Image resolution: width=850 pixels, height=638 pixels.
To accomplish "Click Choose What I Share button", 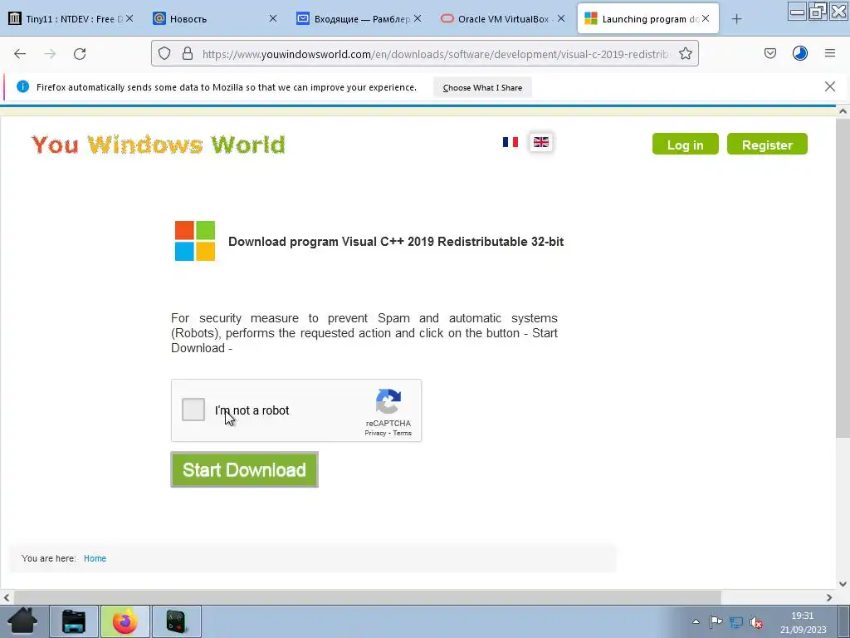I will click(482, 87).
